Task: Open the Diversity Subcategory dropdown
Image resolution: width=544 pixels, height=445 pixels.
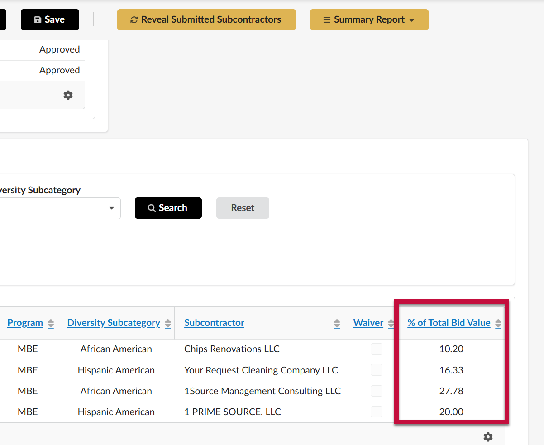Action: click(x=60, y=208)
